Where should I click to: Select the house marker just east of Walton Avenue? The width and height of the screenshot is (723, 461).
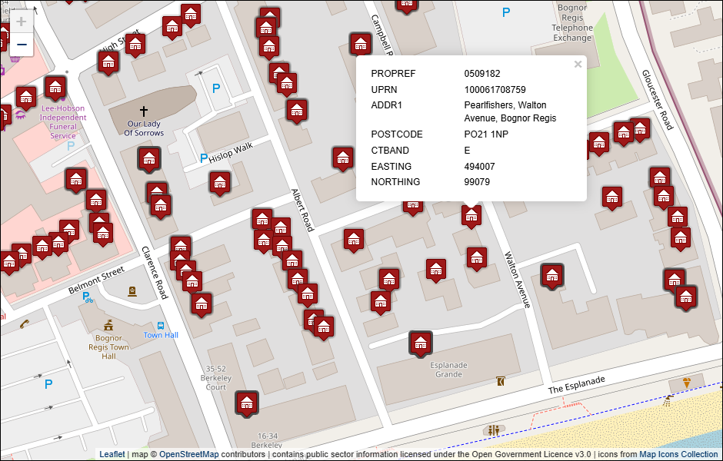tap(551, 275)
